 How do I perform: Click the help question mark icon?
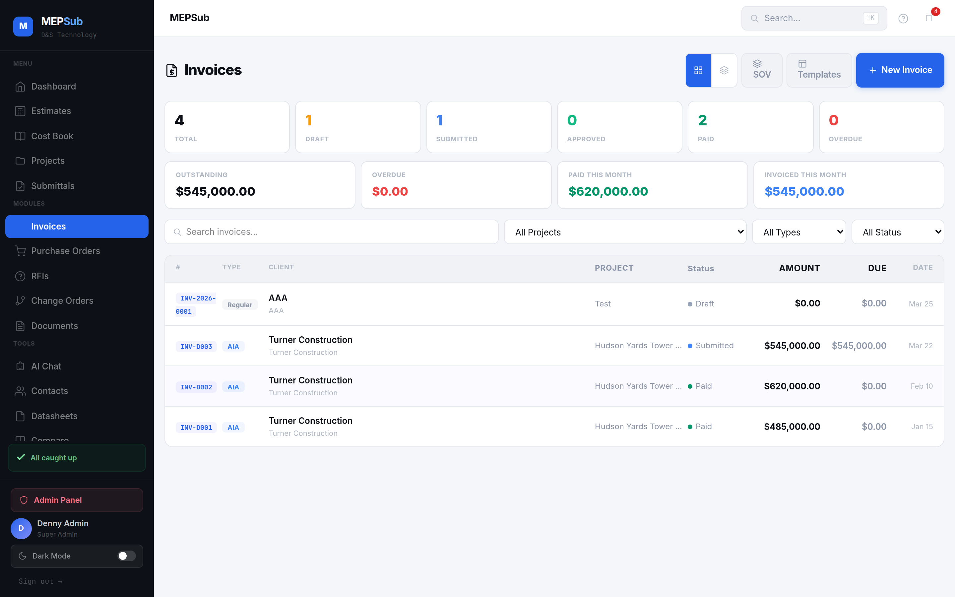tap(903, 18)
